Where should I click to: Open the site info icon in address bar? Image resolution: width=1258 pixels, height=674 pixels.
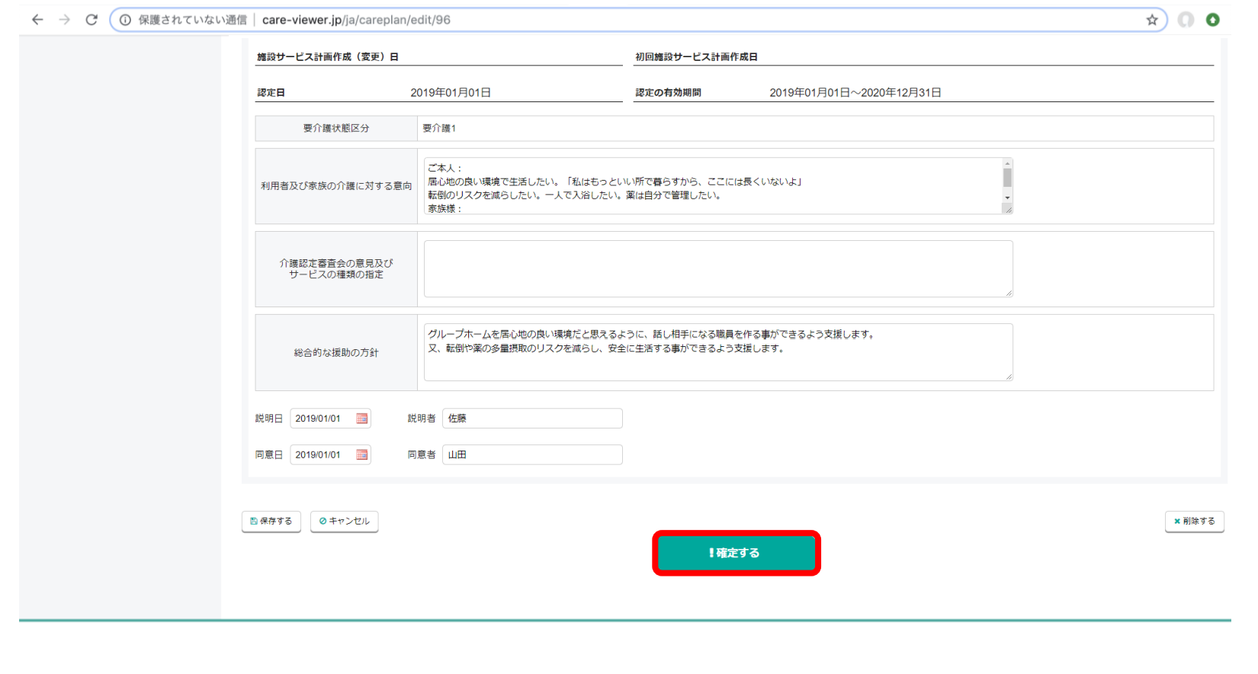click(126, 20)
